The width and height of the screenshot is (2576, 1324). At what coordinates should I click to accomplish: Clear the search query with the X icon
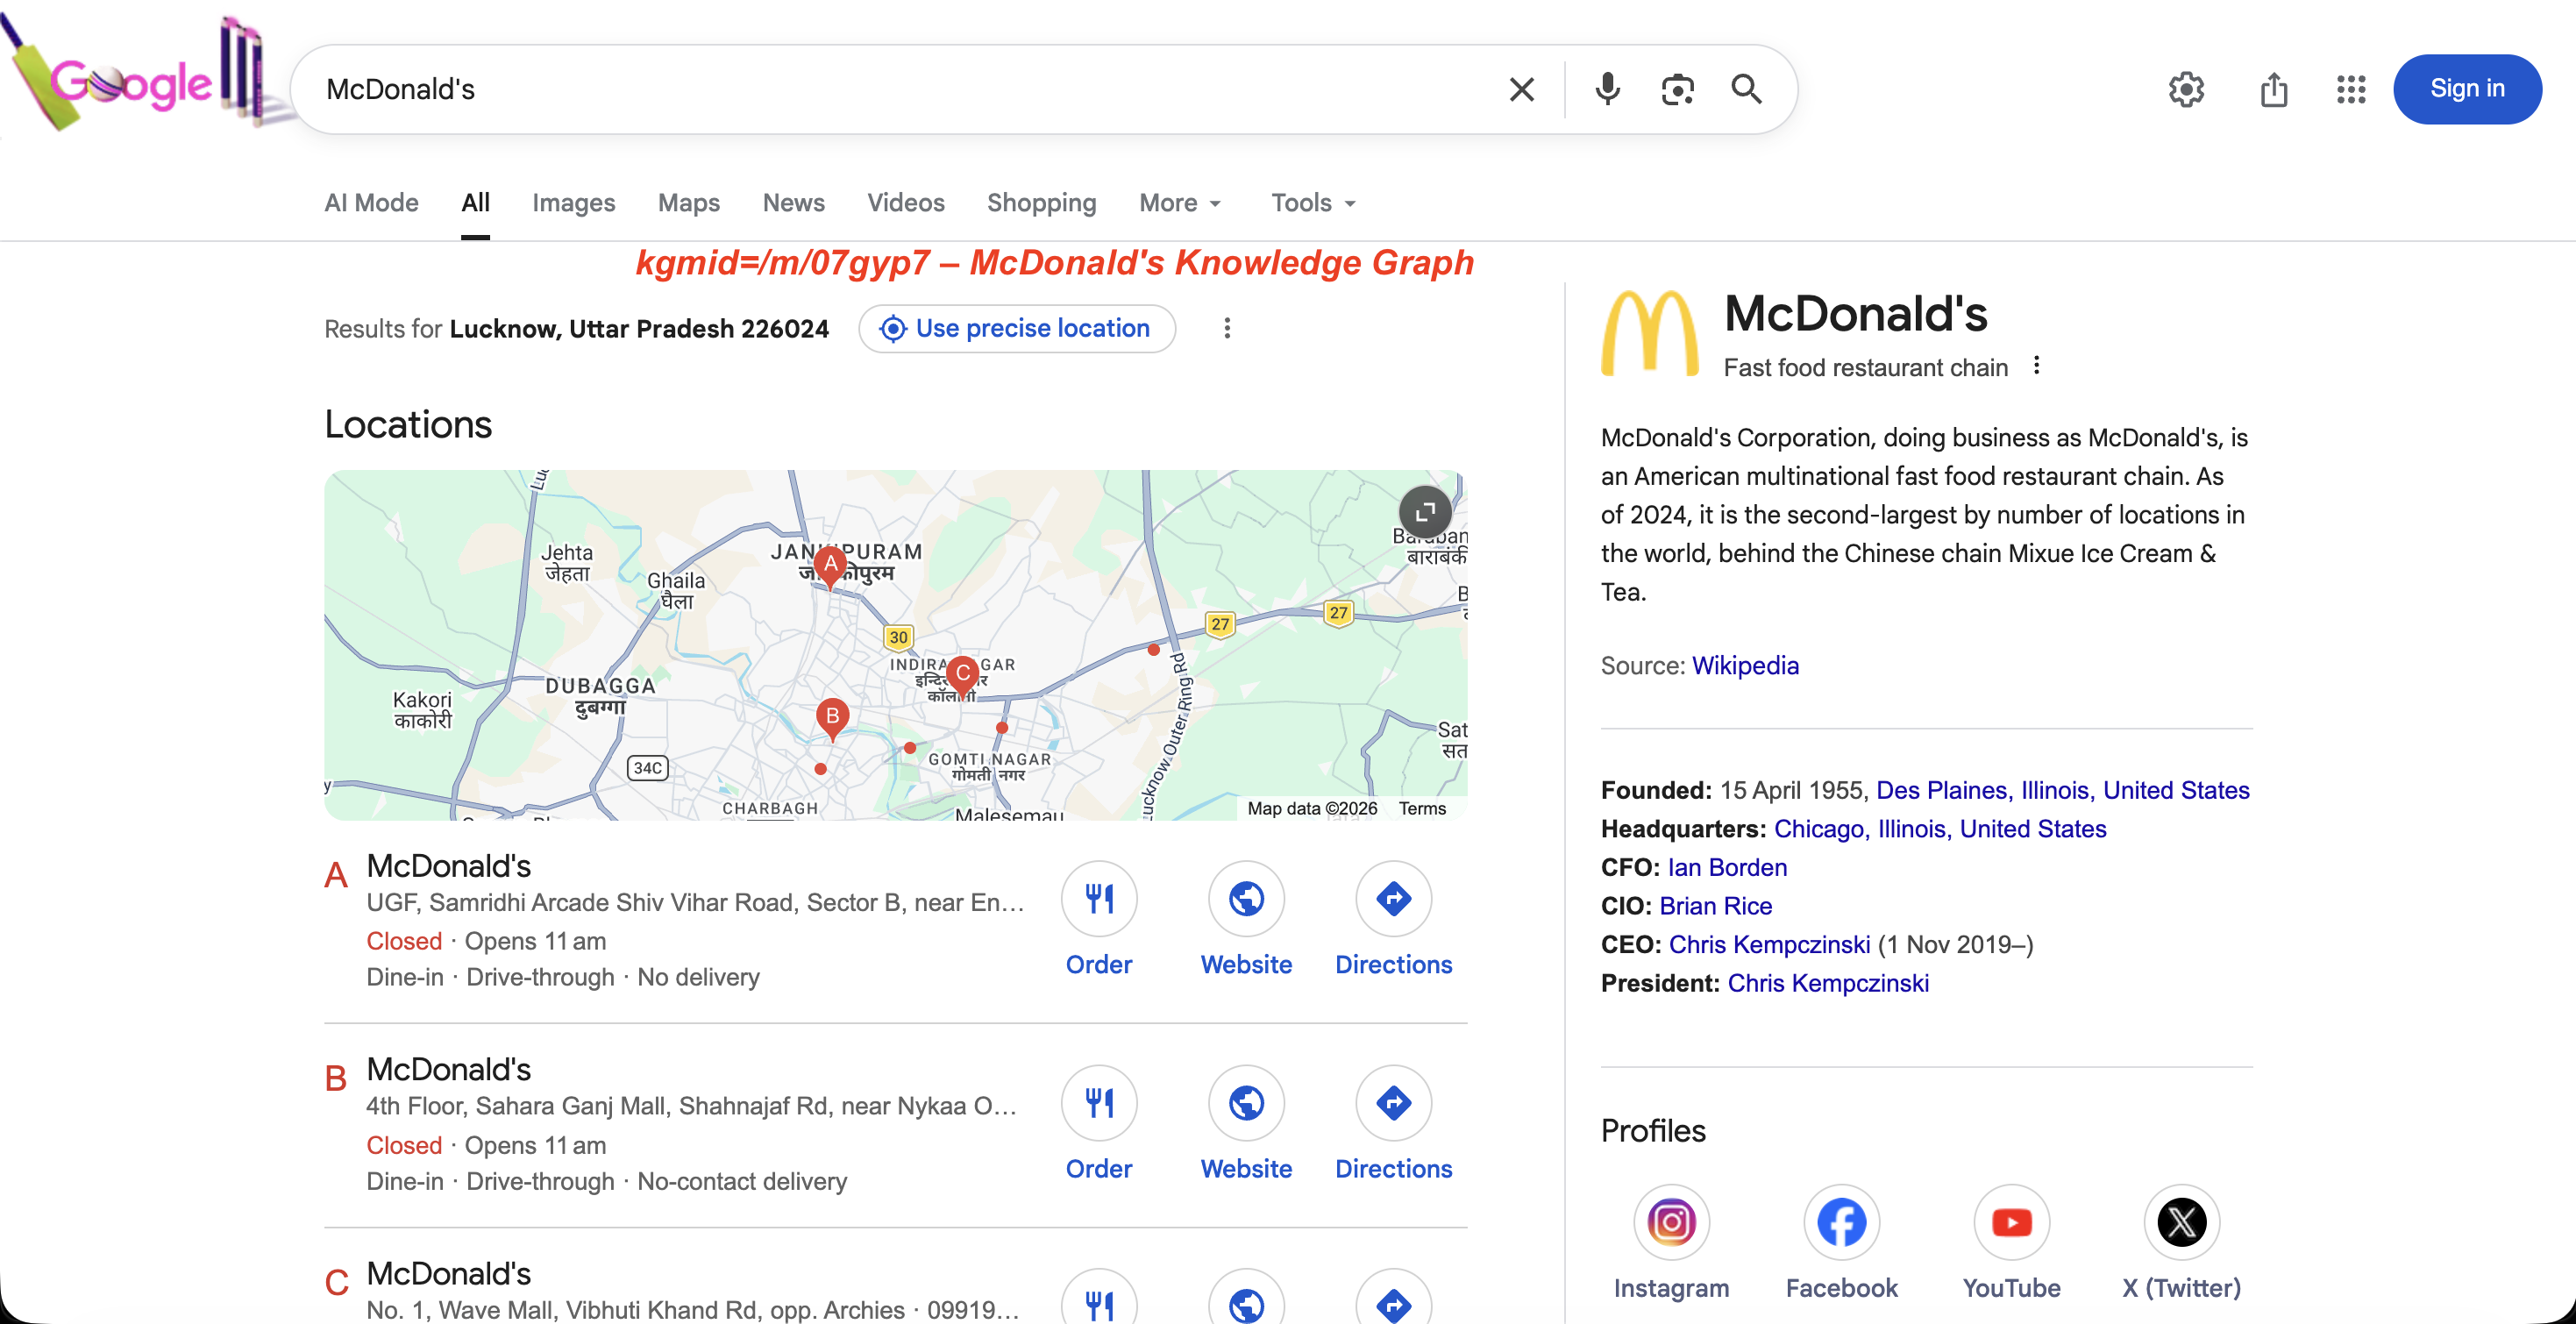coord(1521,89)
